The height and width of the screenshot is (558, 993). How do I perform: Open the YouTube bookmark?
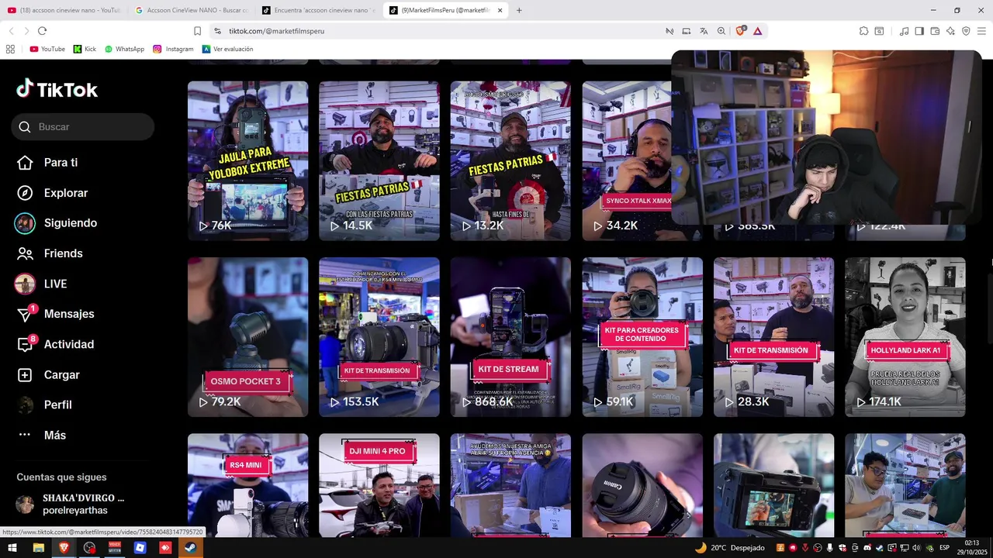[x=47, y=49]
